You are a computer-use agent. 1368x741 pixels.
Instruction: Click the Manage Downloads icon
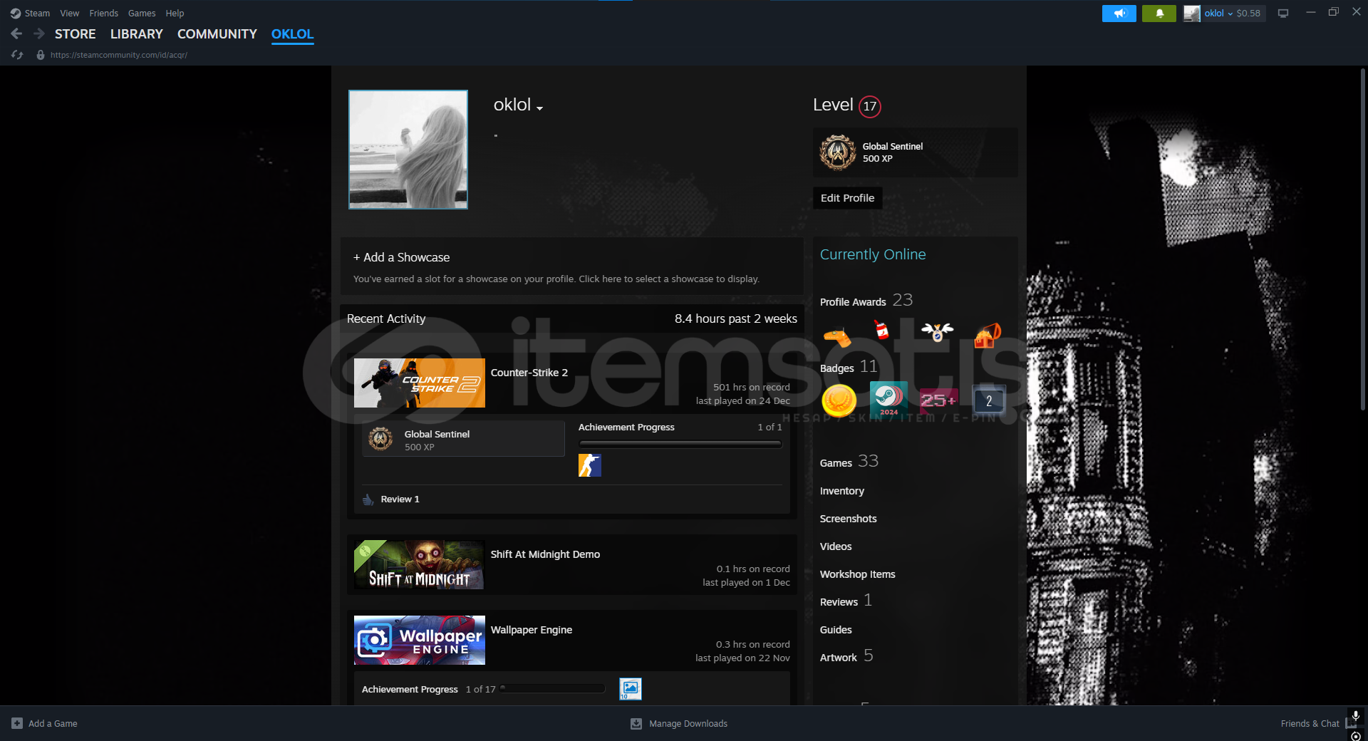pyautogui.click(x=636, y=724)
